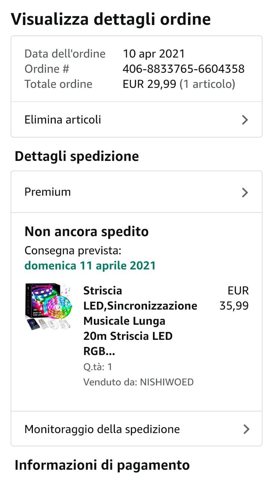Click the Q.tà: 1 quantity label
Screen dimensions: 273x478
point(98,367)
